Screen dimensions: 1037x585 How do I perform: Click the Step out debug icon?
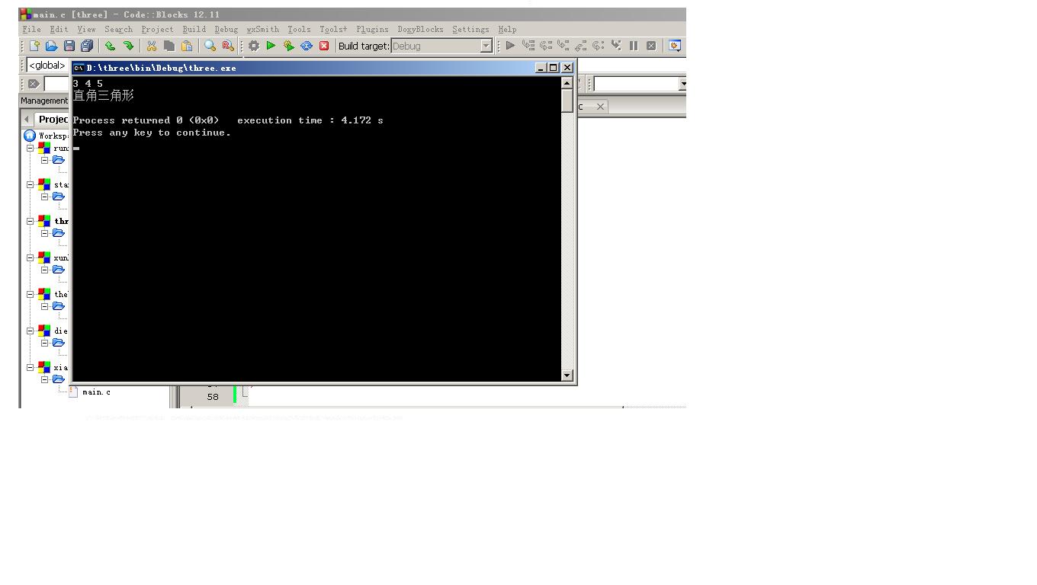tap(580, 46)
